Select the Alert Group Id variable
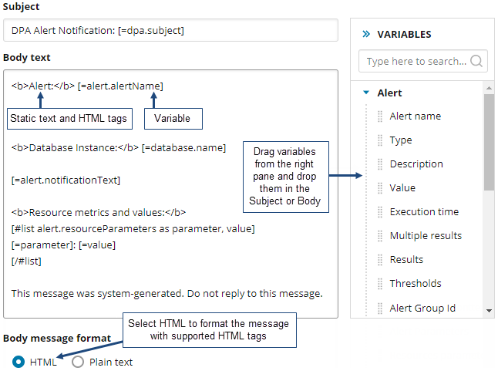Viewport: 498px width, 371px height. 422,308
